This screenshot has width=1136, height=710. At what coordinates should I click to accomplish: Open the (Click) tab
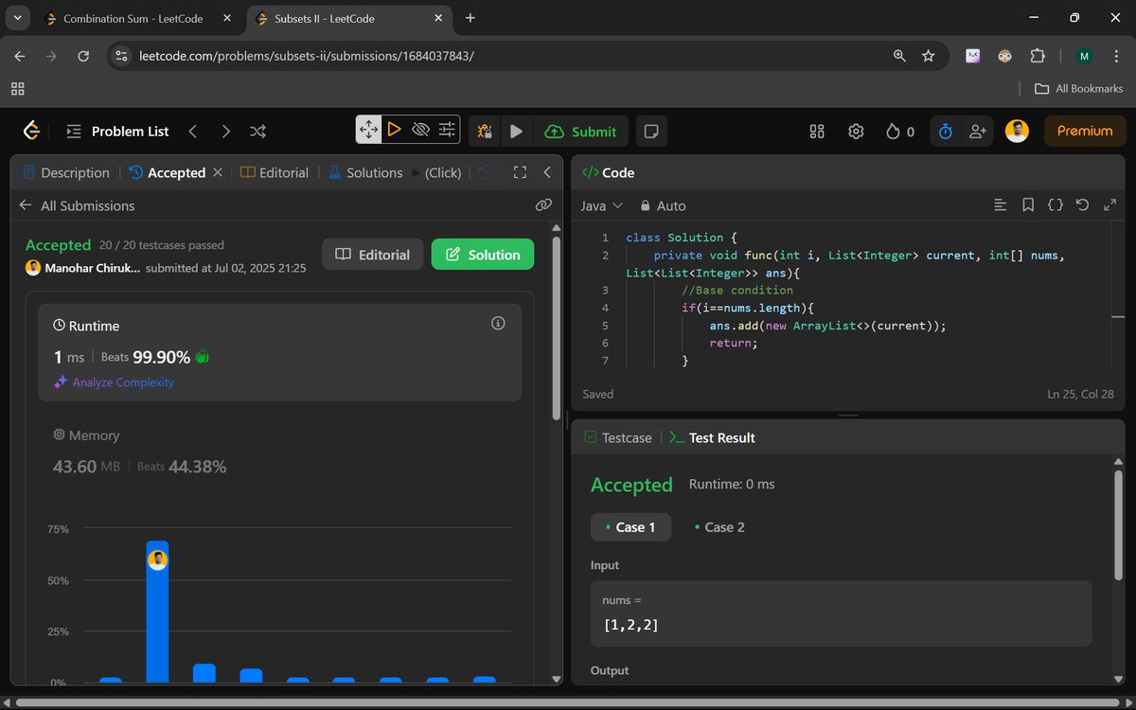click(435, 172)
